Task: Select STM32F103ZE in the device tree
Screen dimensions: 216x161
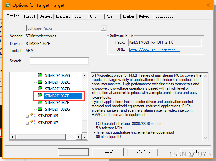Action: coord(63,96)
